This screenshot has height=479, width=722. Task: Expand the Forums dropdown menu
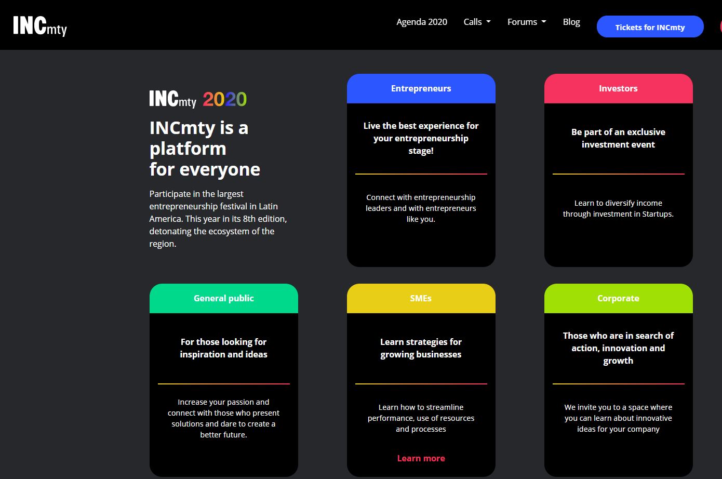(x=527, y=22)
